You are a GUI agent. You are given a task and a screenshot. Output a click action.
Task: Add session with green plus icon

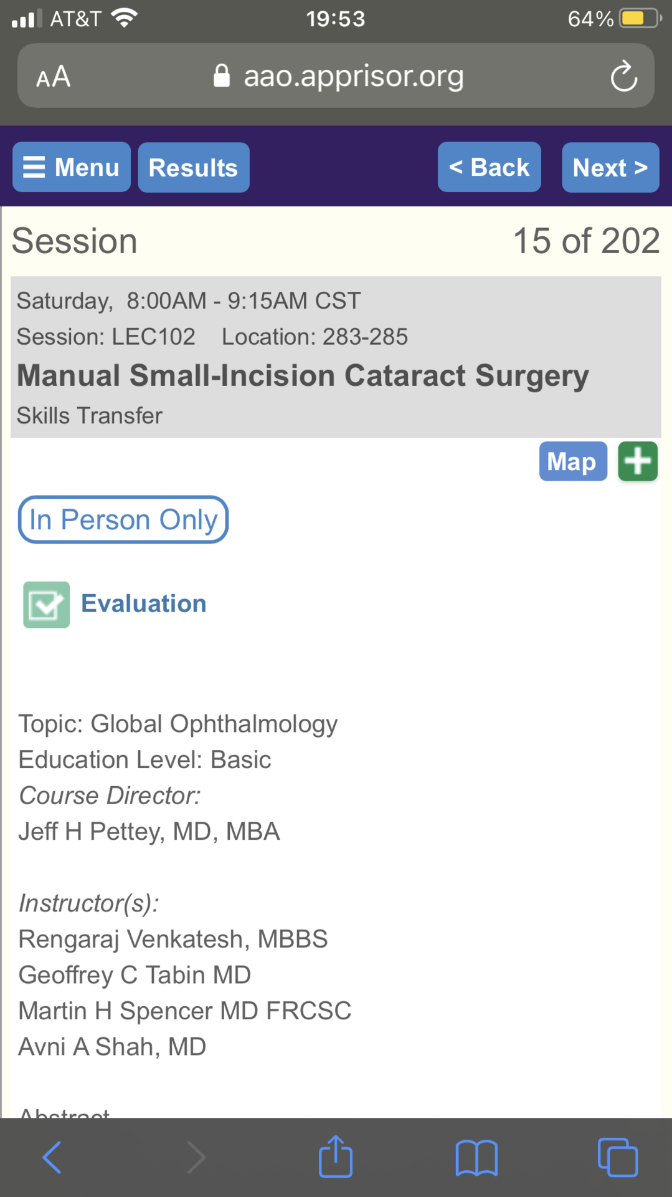(x=638, y=461)
